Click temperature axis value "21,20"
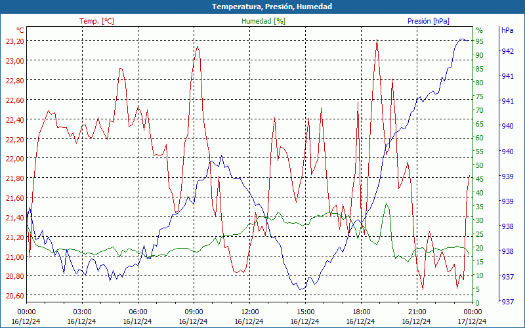 coord(14,237)
